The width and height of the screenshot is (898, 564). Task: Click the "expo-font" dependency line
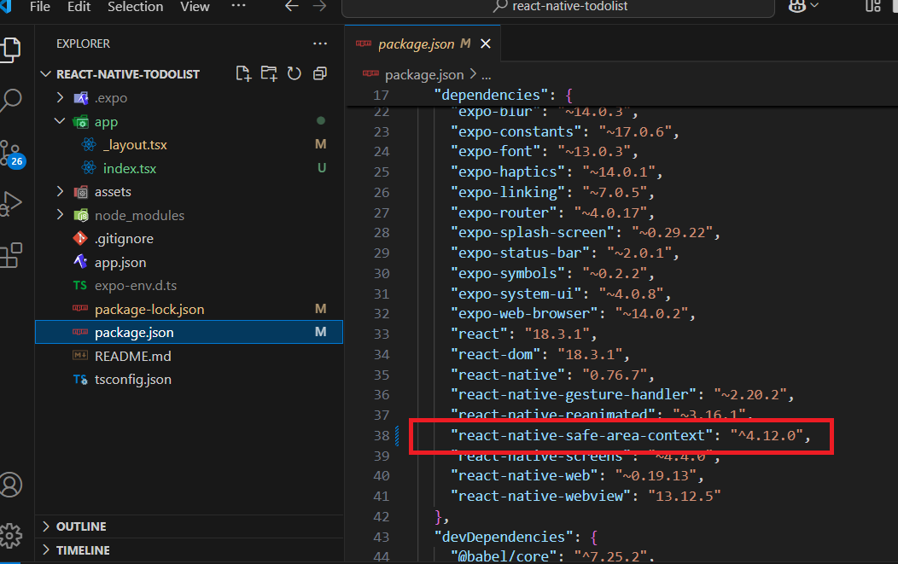coord(544,152)
